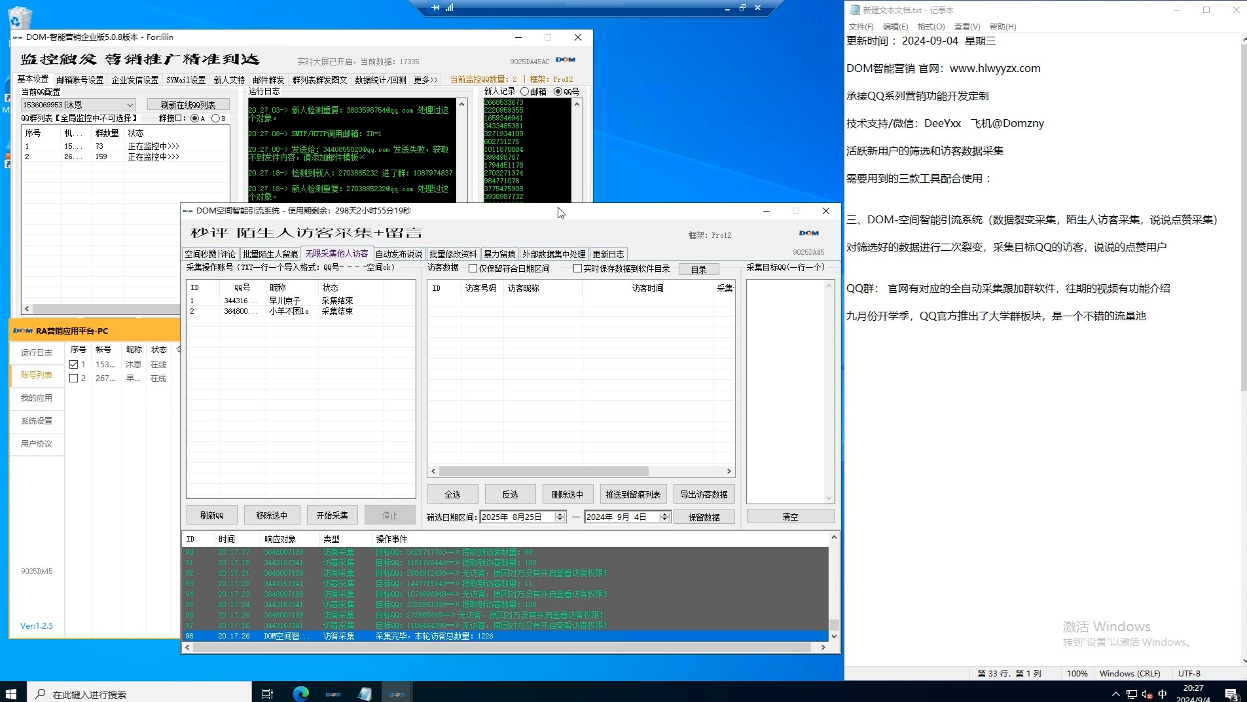Click the 导出访客数据 button
The image size is (1247, 702).
coord(704,494)
